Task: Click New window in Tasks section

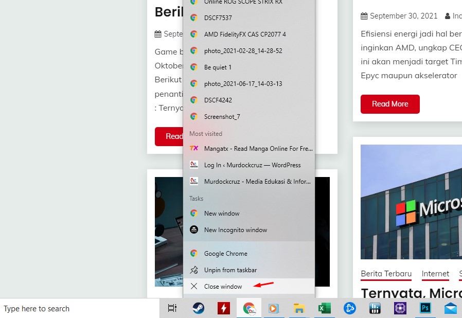Action: 222,213
